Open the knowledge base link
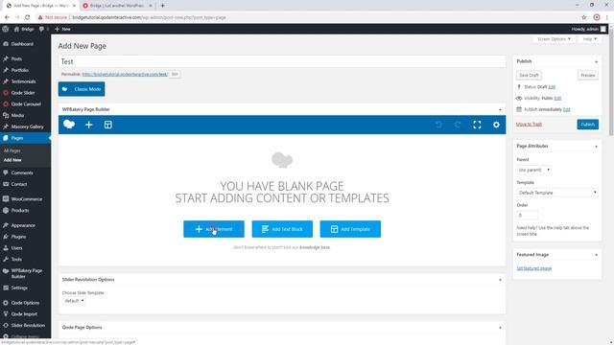The image size is (614, 345). [x=315, y=247]
